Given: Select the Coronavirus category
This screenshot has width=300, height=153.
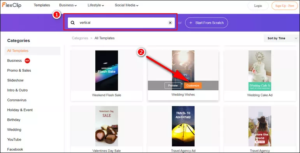Looking at the screenshot, I should point(17,100).
